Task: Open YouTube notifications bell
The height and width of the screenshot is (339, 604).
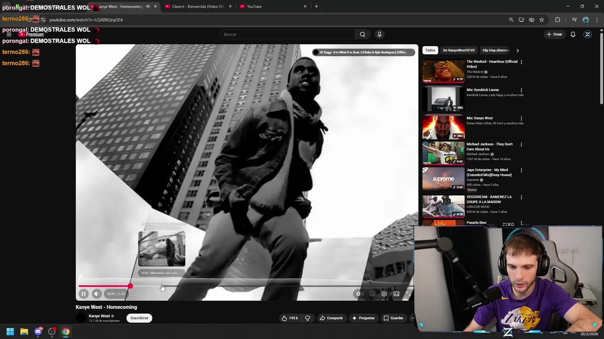Action: [573, 34]
